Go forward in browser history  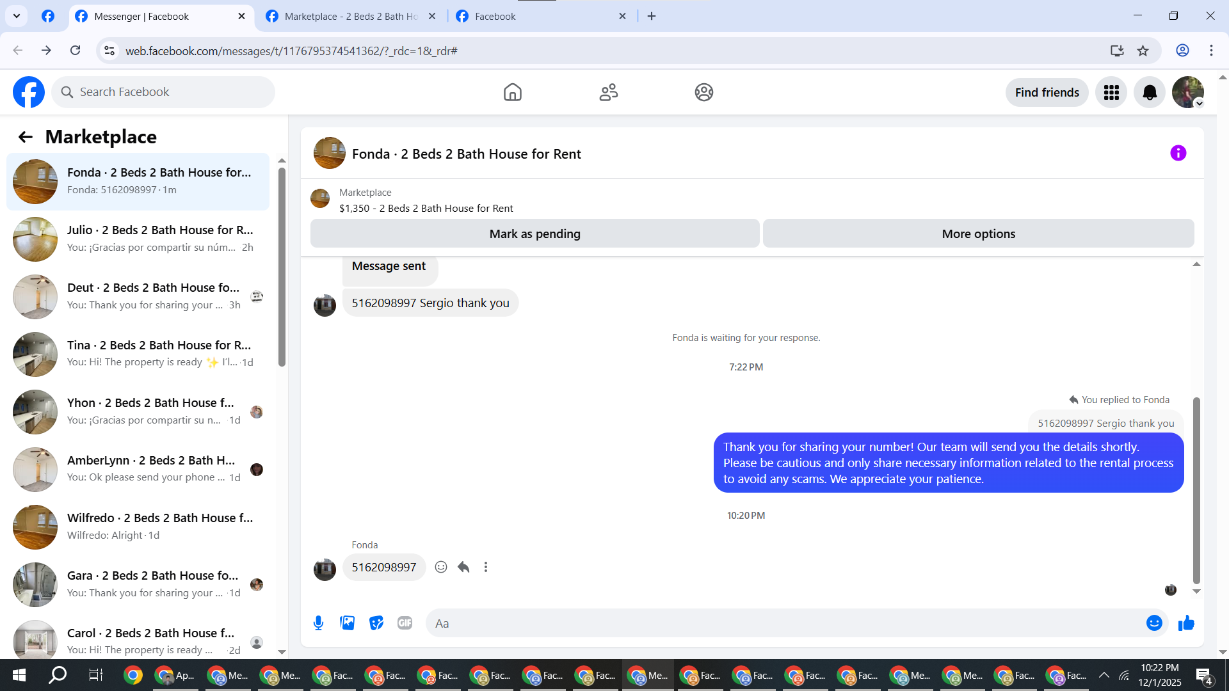[46, 51]
